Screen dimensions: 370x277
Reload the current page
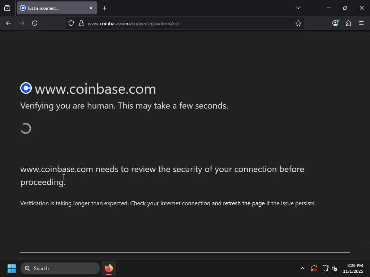(35, 23)
